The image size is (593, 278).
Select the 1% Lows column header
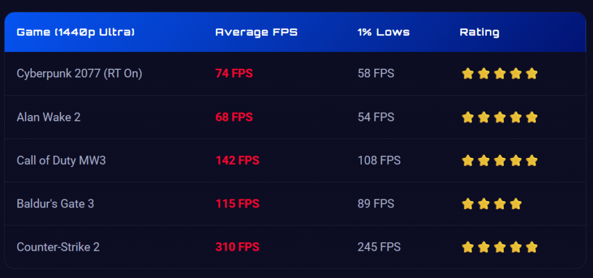pos(383,32)
